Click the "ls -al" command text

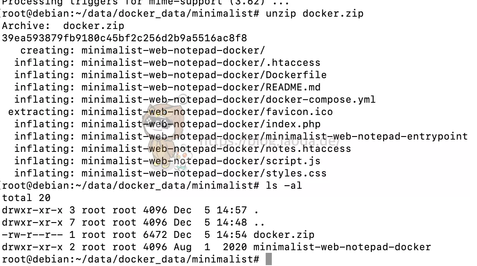point(284,185)
